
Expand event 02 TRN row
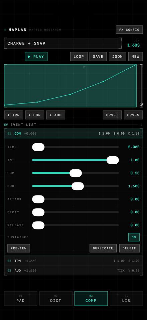(73, 261)
